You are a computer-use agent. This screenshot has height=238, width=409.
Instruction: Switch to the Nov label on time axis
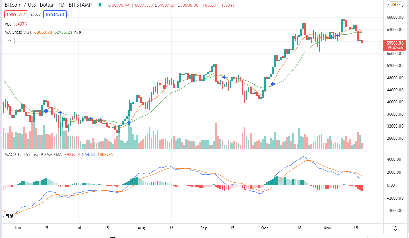327,228
